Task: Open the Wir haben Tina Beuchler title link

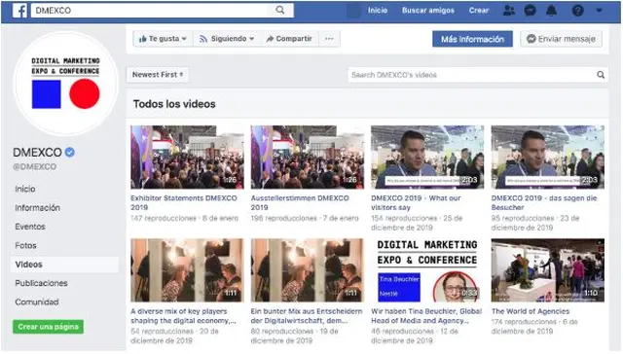Action: click(426, 316)
